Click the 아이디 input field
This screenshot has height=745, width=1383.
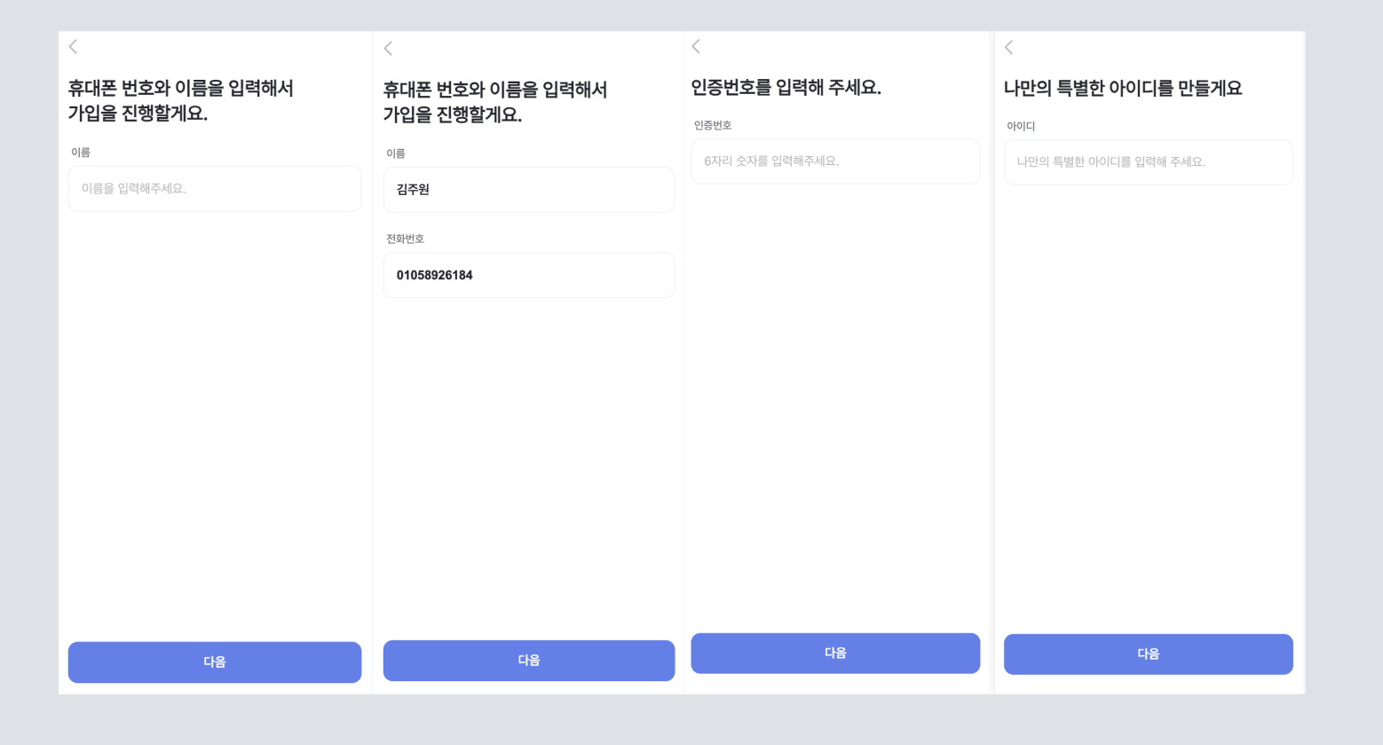1148,162
